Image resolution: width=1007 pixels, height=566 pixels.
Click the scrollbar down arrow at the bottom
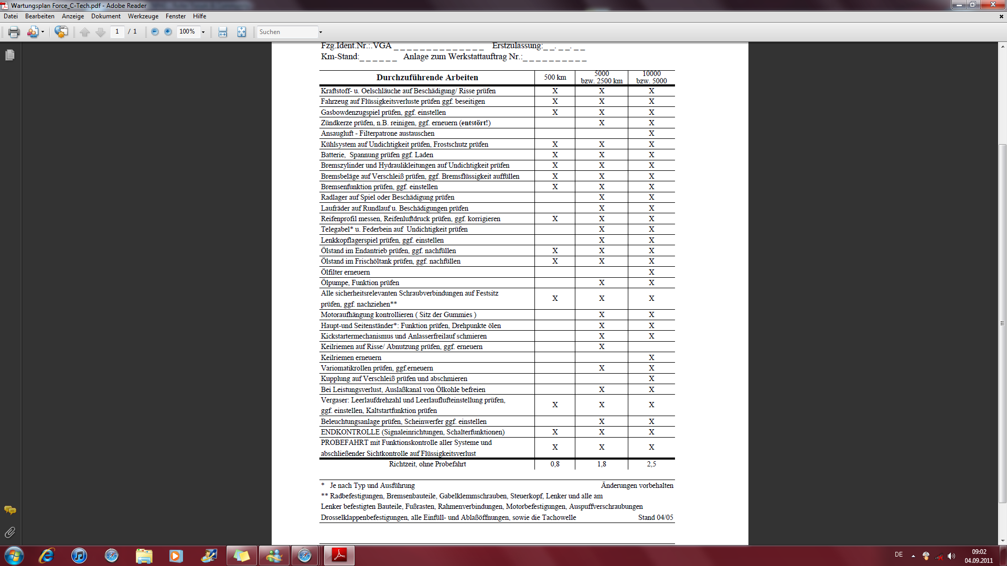tap(1002, 541)
